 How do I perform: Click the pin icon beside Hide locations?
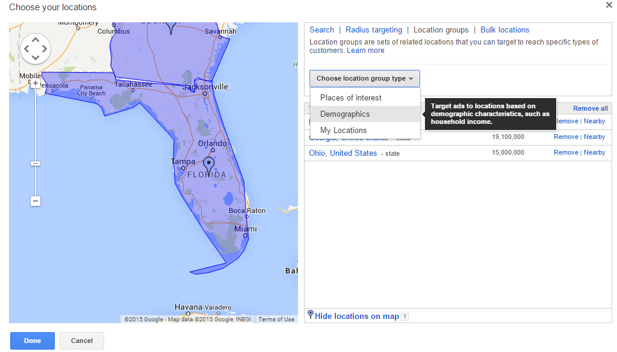[311, 314]
